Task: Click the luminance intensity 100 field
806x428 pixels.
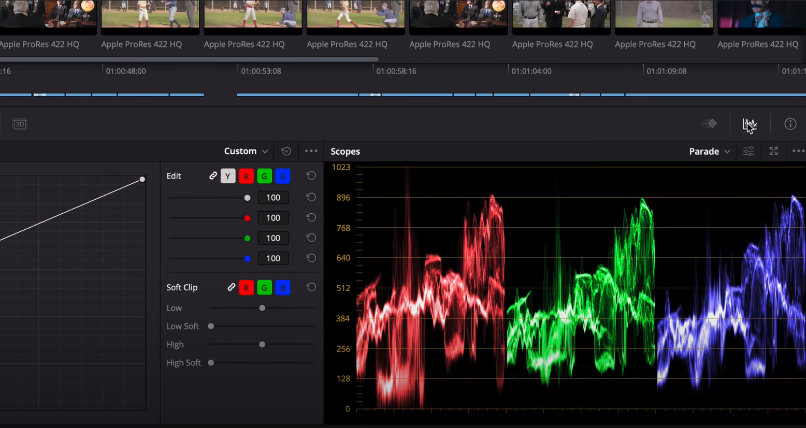Action: (273, 198)
